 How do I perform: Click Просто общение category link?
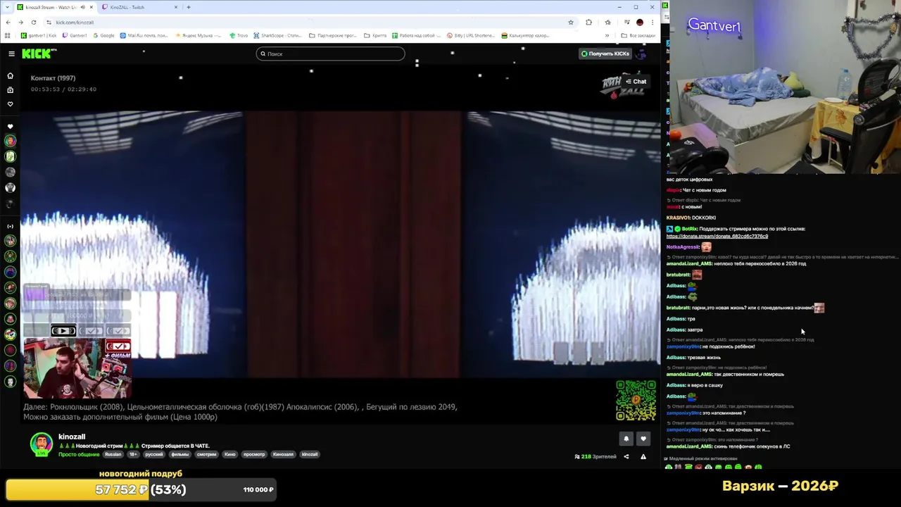[79, 454]
